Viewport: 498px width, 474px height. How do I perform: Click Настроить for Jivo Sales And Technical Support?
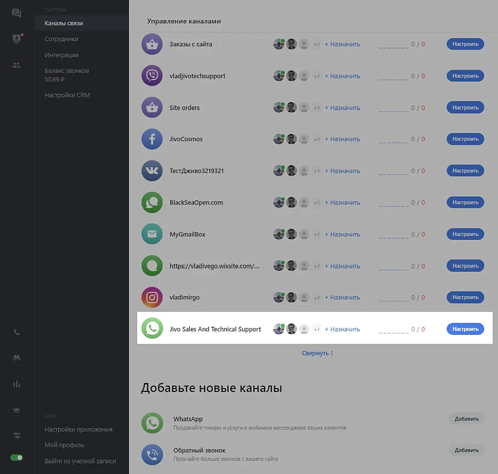pos(465,329)
